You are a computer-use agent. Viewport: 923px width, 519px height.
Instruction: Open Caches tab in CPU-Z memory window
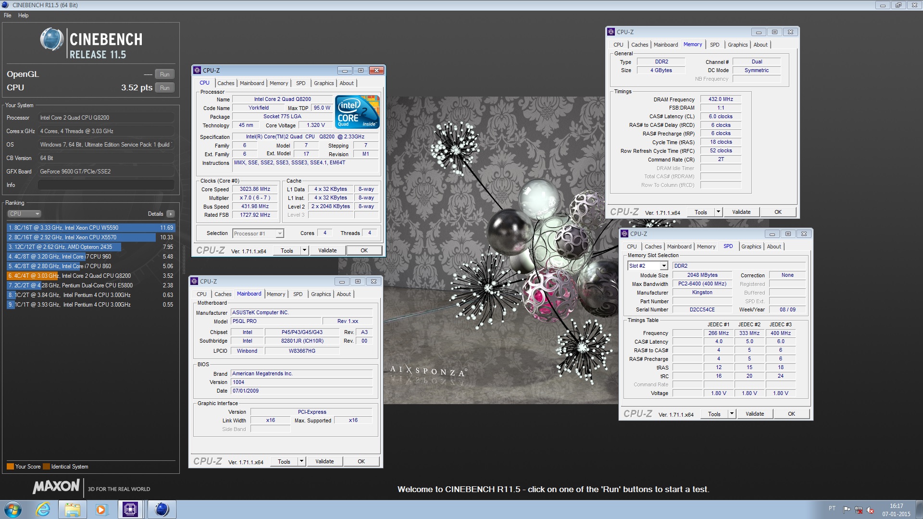point(639,45)
